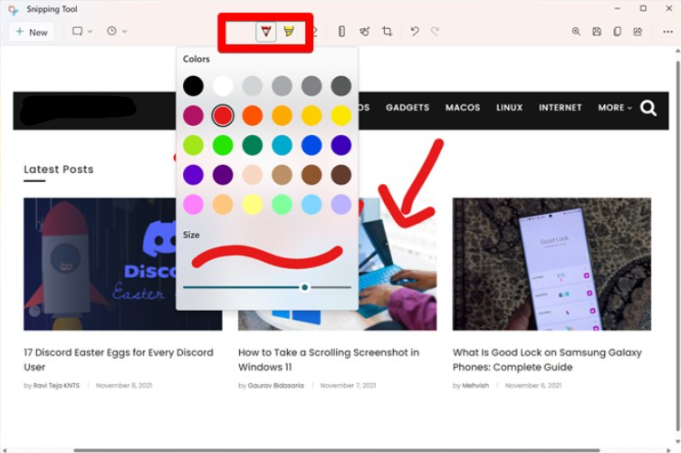Screen dimensions: 681x453
Task: Click the horizontal scrollbar at bottom
Action: (x=337, y=450)
